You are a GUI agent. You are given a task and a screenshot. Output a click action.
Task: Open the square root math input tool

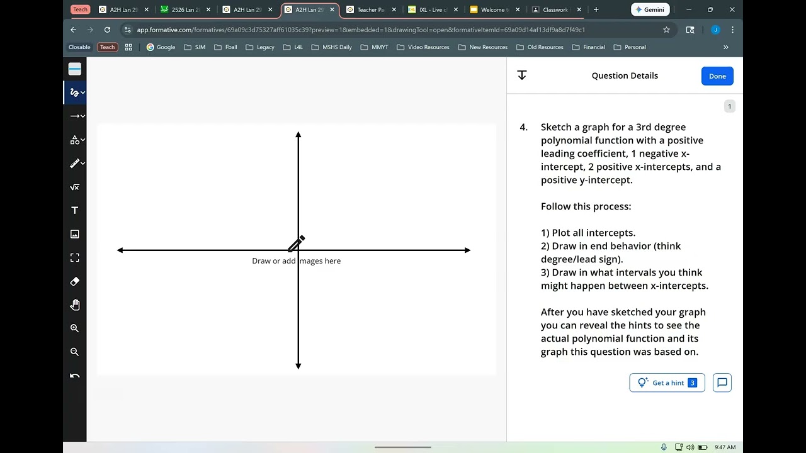coord(74,187)
